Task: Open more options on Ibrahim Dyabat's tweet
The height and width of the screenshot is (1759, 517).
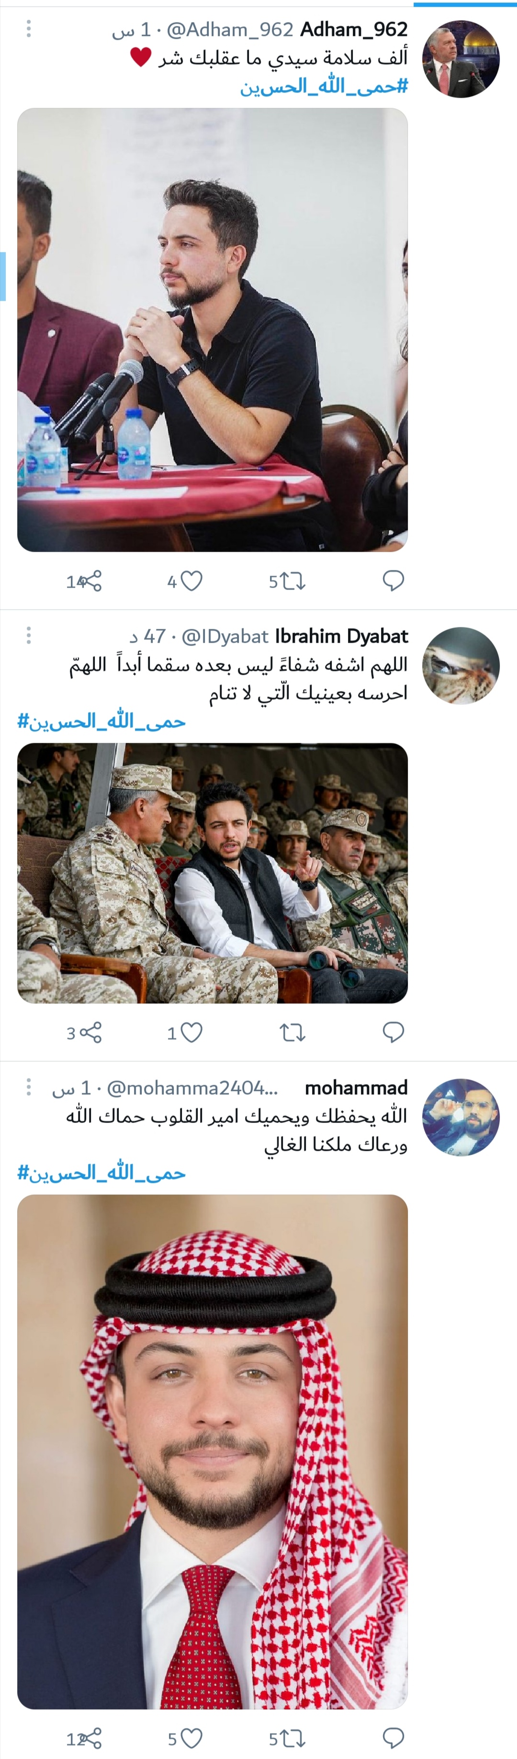Action: pyautogui.click(x=29, y=636)
